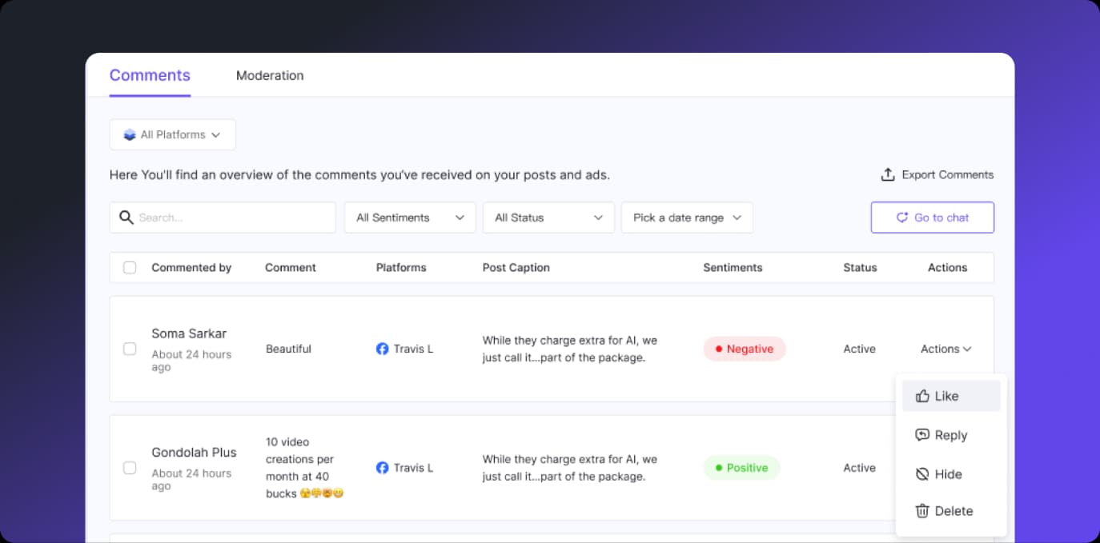Click the 'About 24 hours ago' under Soma Sarkar
The height and width of the screenshot is (543, 1100).
pyautogui.click(x=191, y=361)
